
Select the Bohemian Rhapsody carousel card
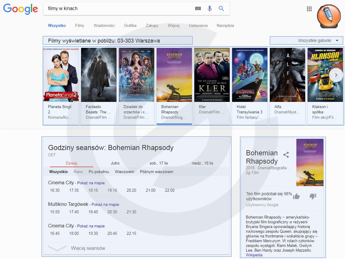pos(174,86)
